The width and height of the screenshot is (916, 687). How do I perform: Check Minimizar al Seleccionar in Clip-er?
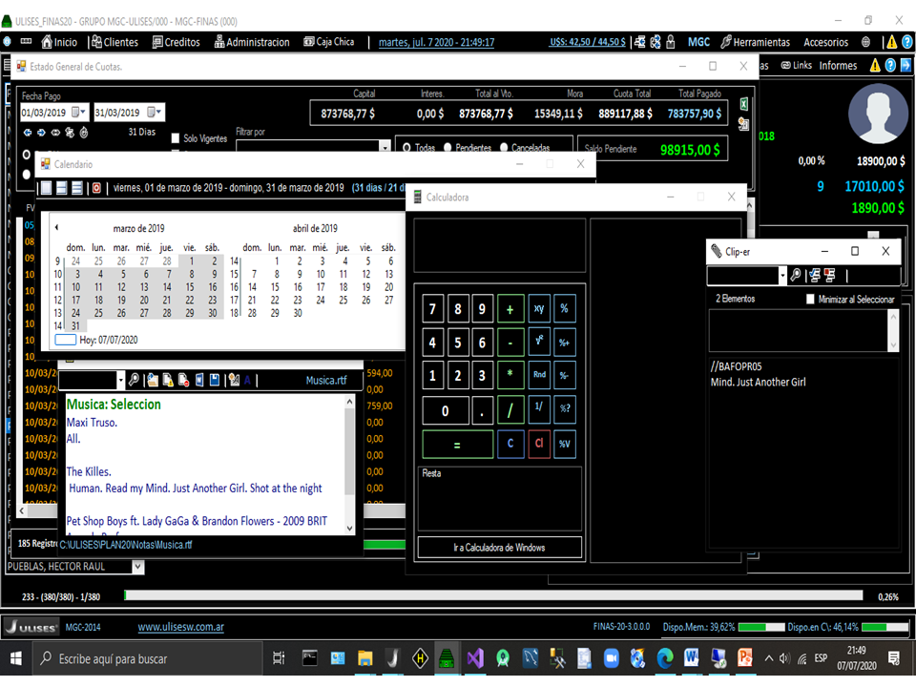point(811,299)
